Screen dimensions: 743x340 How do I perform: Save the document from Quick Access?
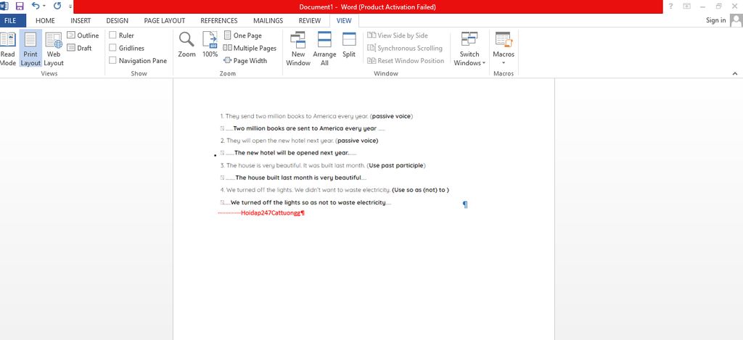(x=20, y=6)
